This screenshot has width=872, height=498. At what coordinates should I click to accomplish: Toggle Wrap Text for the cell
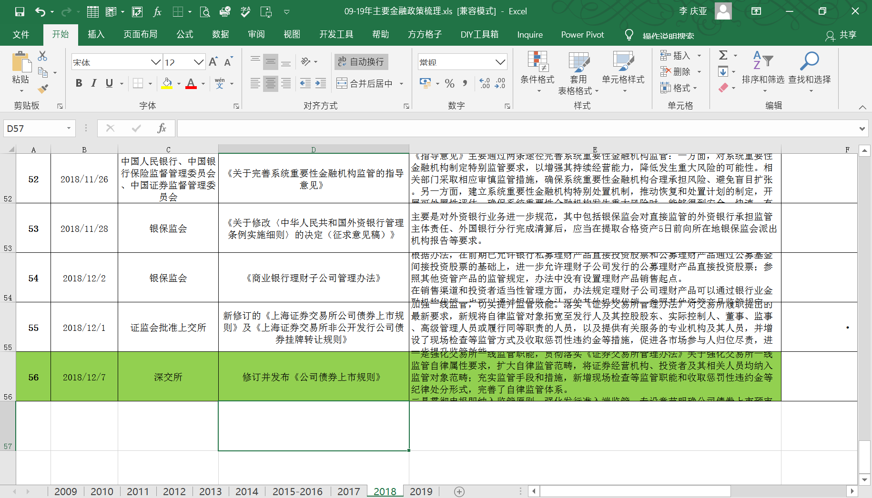[x=361, y=62]
